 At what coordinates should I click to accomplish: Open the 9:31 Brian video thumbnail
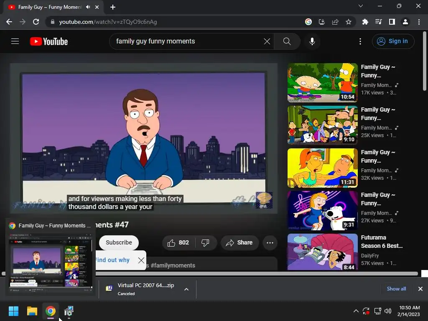(x=322, y=211)
